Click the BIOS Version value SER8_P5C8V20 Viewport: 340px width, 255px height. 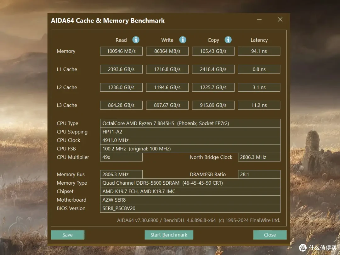(x=190, y=208)
